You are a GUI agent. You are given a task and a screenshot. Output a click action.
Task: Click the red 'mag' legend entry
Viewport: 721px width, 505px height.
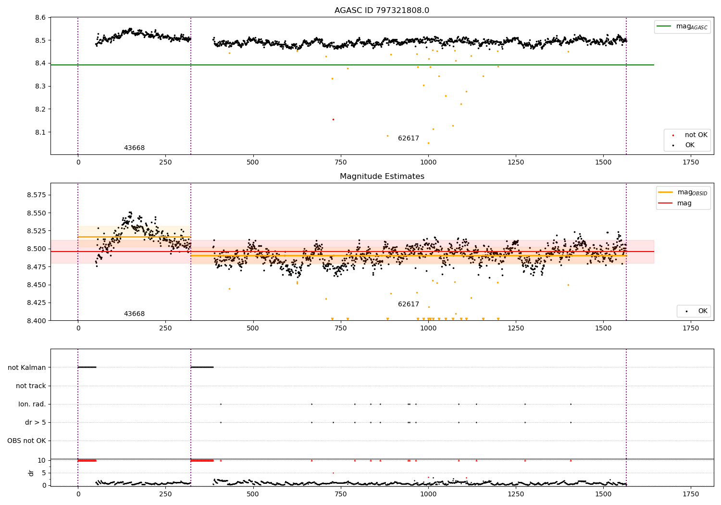(675, 203)
